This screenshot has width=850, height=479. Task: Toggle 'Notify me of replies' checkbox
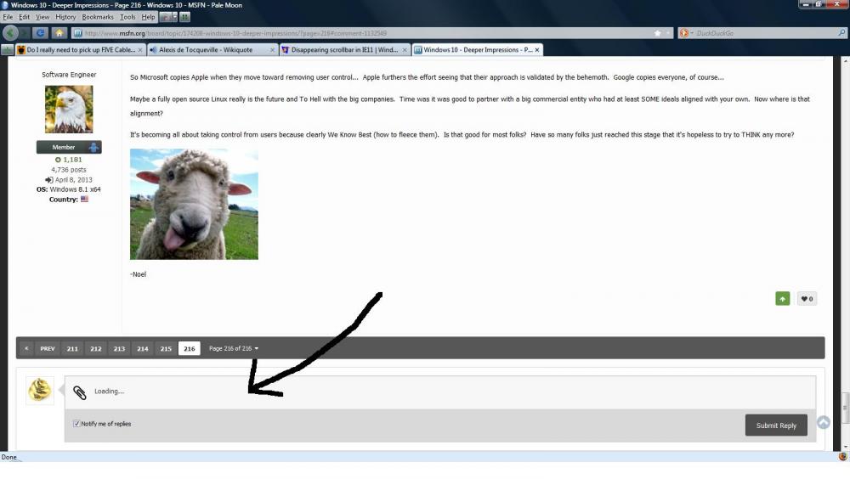[x=76, y=424]
